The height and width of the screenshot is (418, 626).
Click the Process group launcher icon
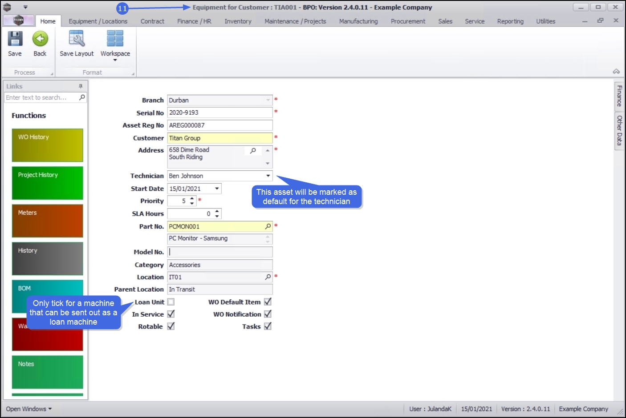(x=52, y=73)
